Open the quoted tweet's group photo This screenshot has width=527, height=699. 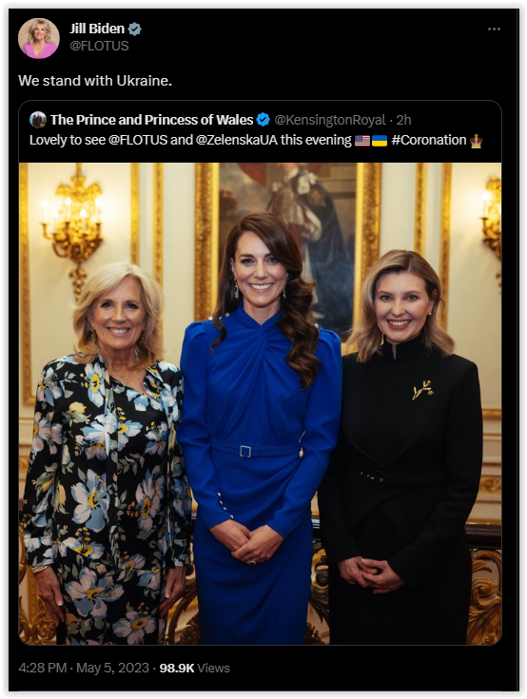pos(260,403)
